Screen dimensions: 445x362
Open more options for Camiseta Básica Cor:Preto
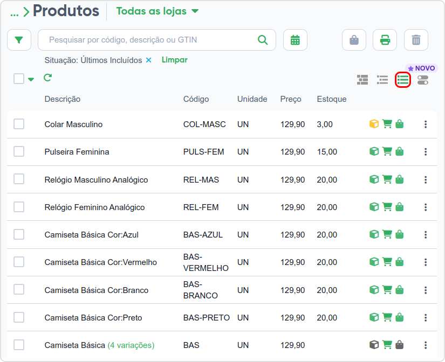[426, 317]
